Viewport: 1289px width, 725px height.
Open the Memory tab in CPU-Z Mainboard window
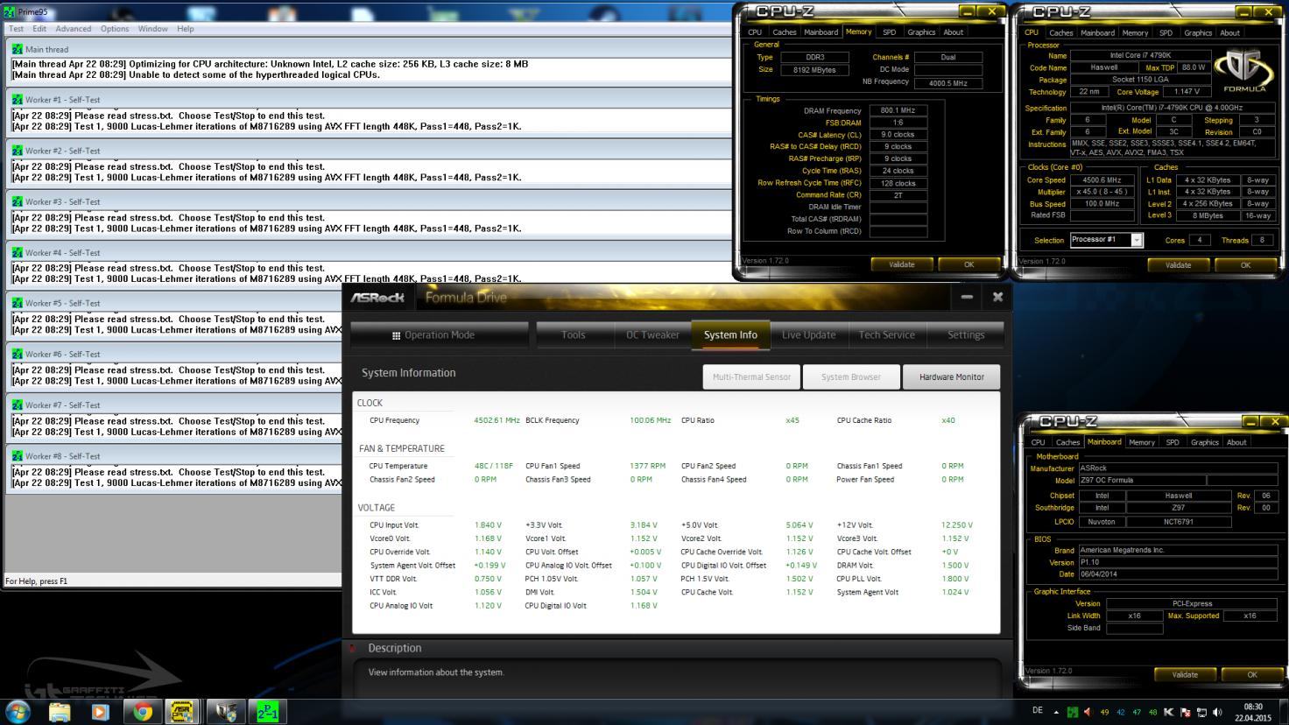1141,442
